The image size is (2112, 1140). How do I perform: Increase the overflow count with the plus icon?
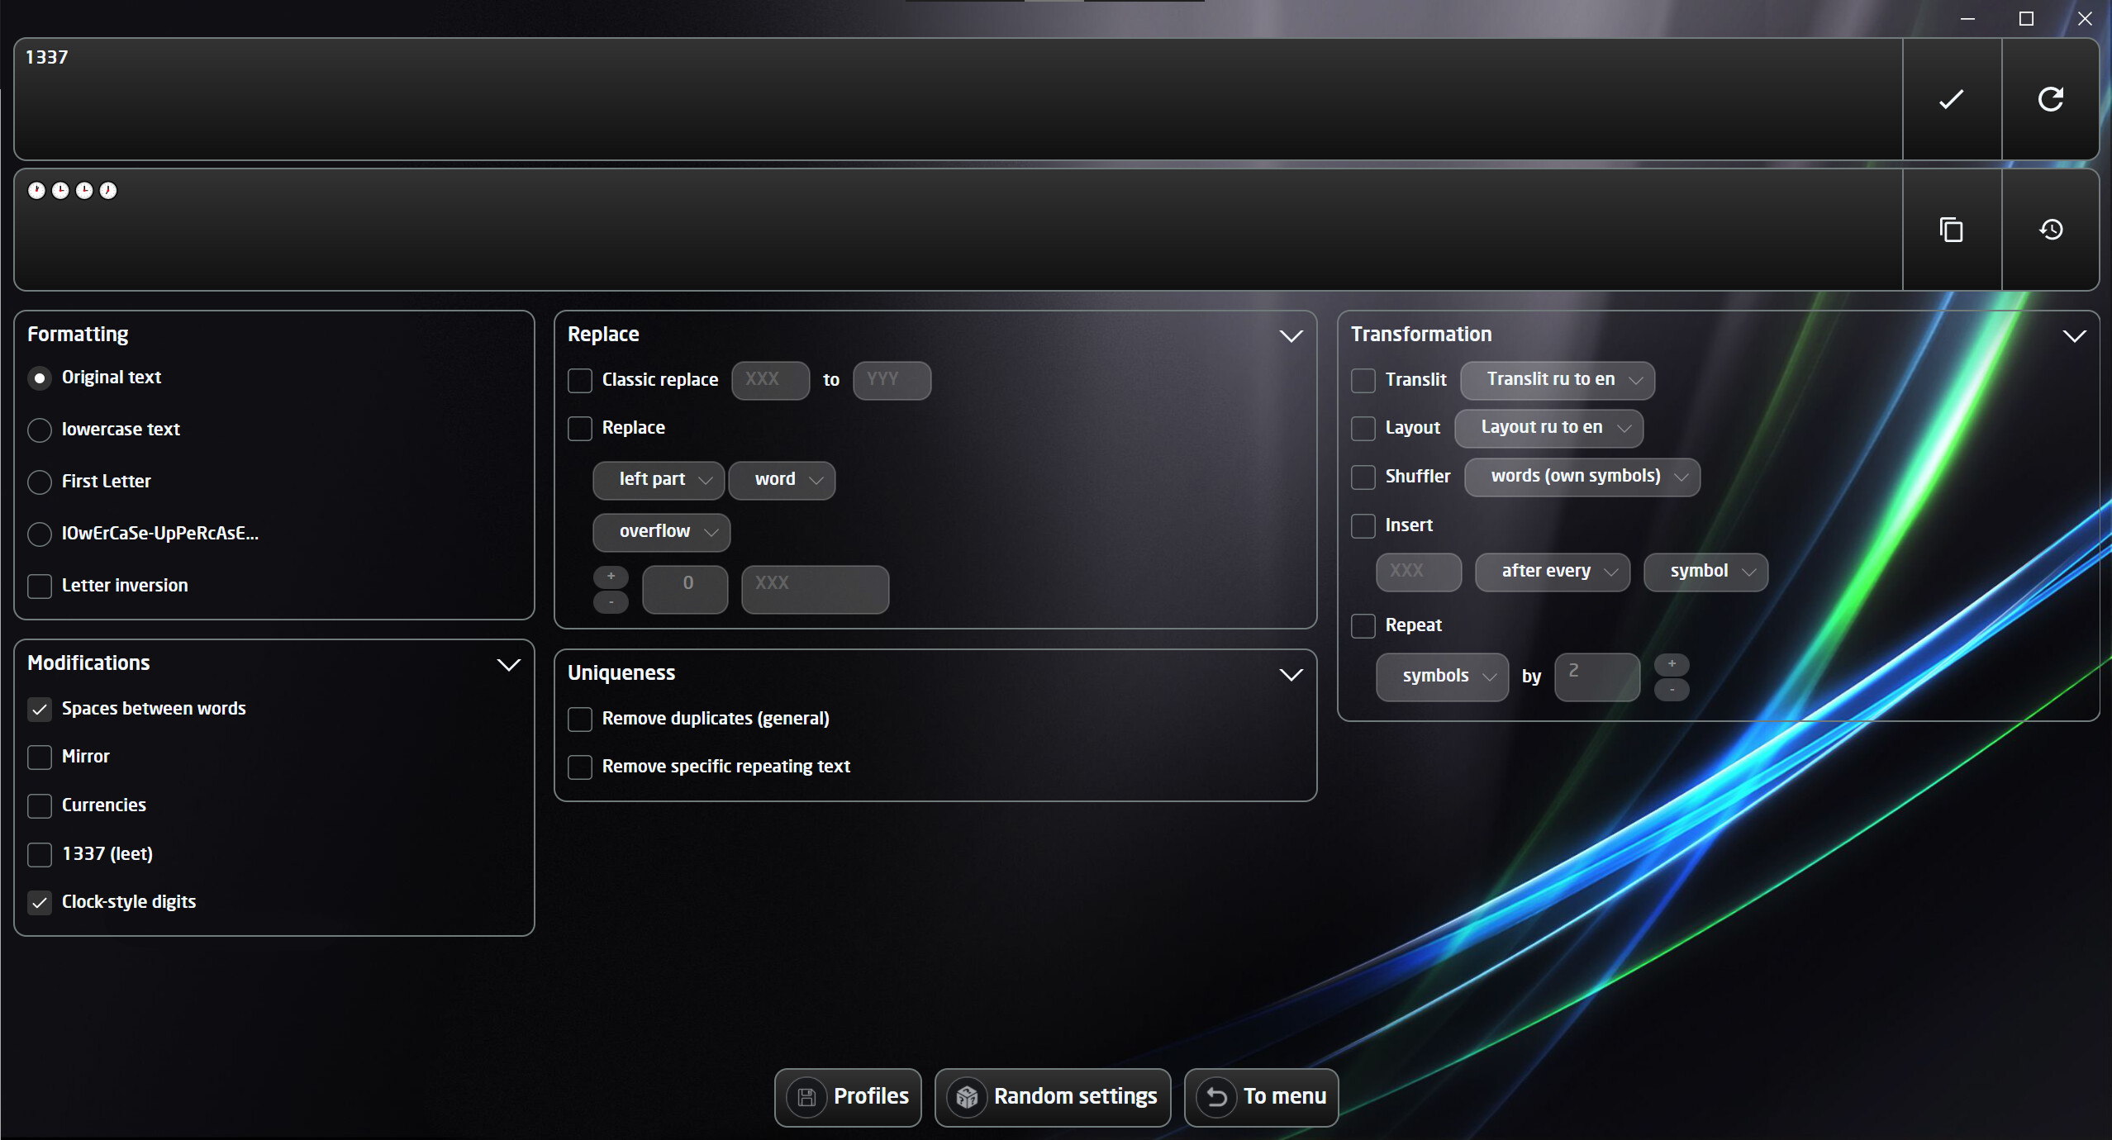tap(610, 575)
